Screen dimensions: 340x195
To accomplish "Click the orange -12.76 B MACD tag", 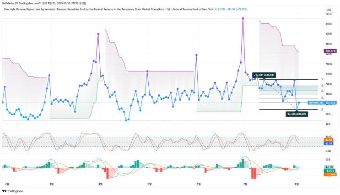I will pyautogui.click(x=330, y=174).
